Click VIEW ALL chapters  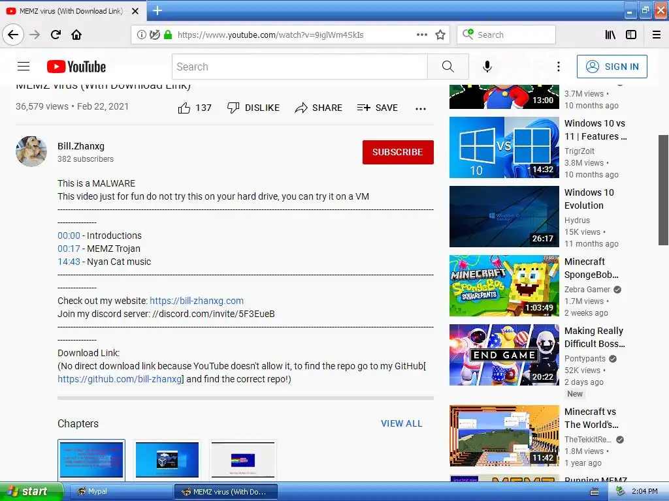pos(402,423)
